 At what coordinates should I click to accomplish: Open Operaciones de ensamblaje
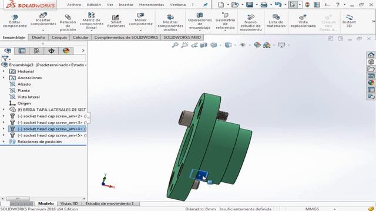tap(200, 21)
